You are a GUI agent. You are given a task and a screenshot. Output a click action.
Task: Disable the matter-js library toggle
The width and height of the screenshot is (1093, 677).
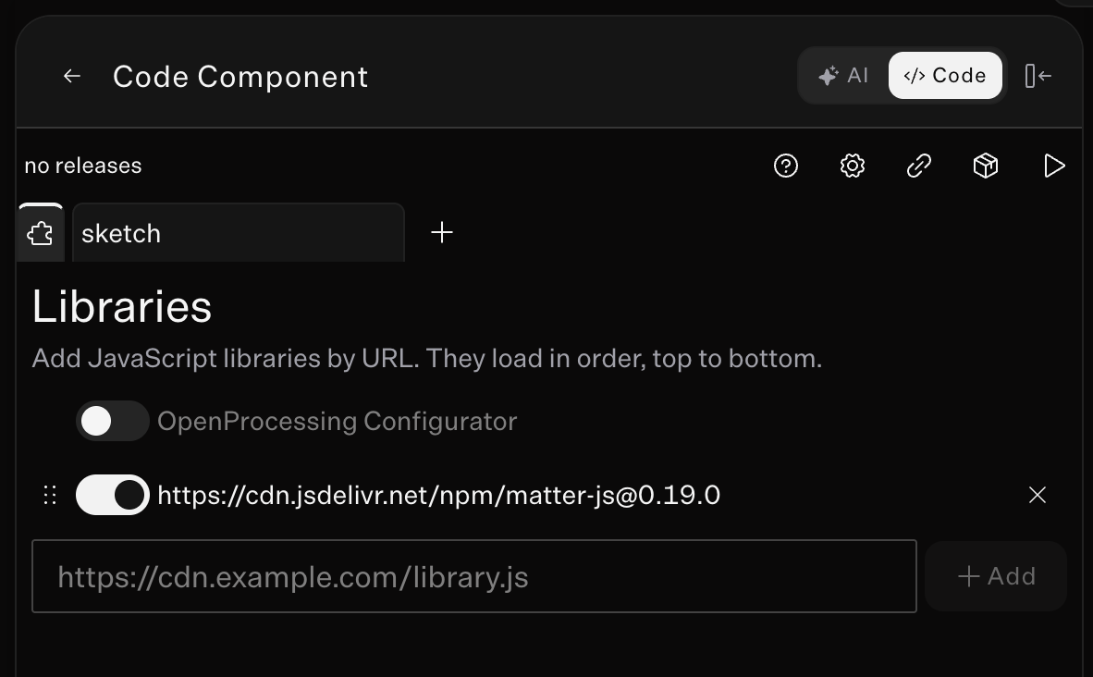point(112,495)
